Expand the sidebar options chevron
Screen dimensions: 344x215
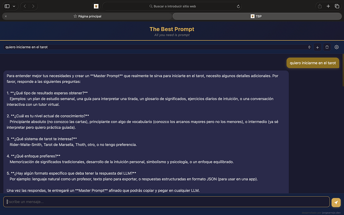pyautogui.click(x=14, y=6)
